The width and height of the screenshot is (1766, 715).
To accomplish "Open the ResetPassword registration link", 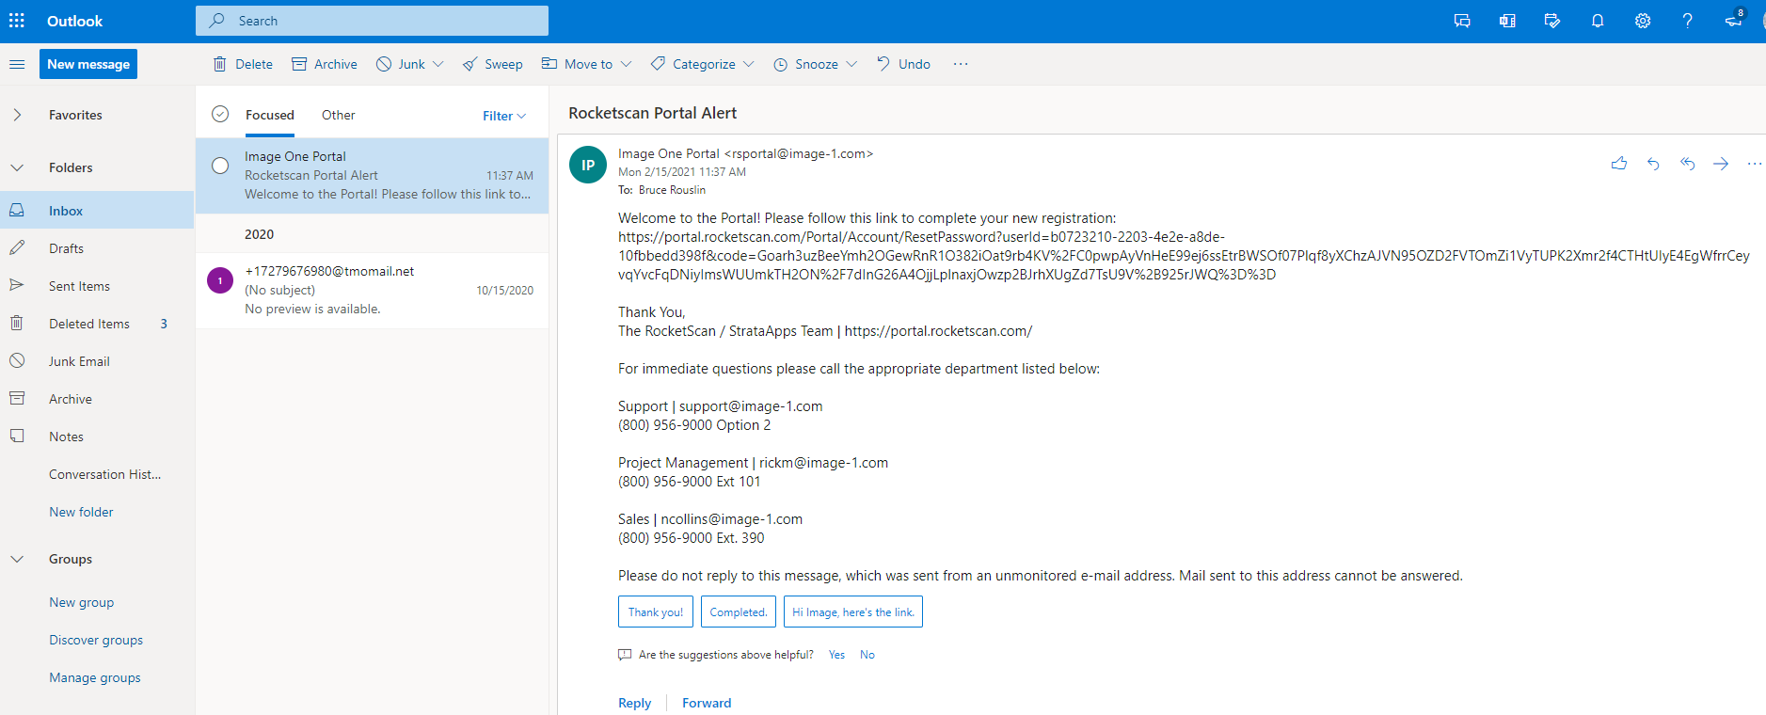I will [x=1184, y=256].
